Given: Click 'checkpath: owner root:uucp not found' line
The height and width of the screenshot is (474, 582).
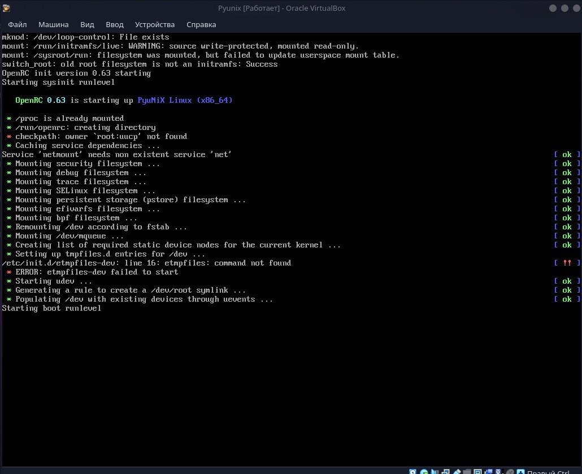Looking at the screenshot, I should pos(101,137).
